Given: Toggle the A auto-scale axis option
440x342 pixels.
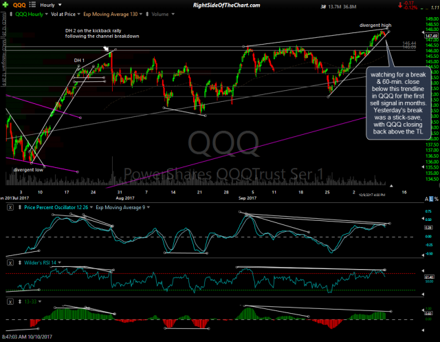Looking at the screenshot, I should [426, 199].
